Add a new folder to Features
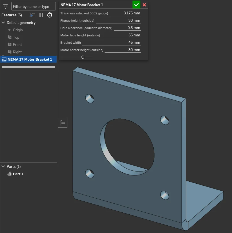 (x=32, y=15)
